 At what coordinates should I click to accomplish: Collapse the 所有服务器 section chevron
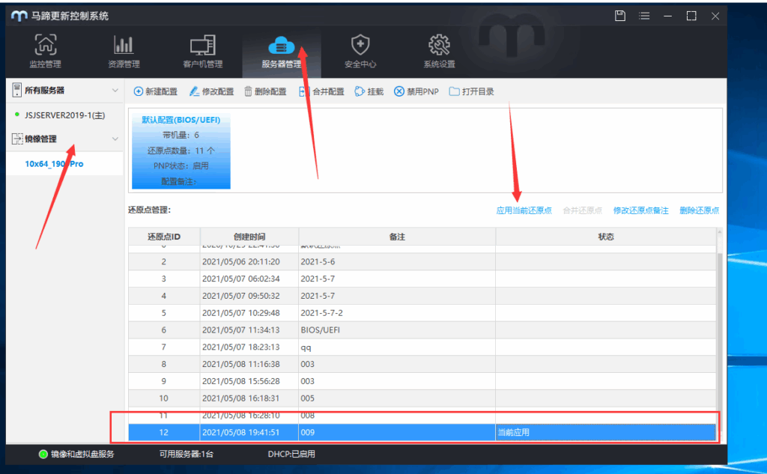pos(115,91)
